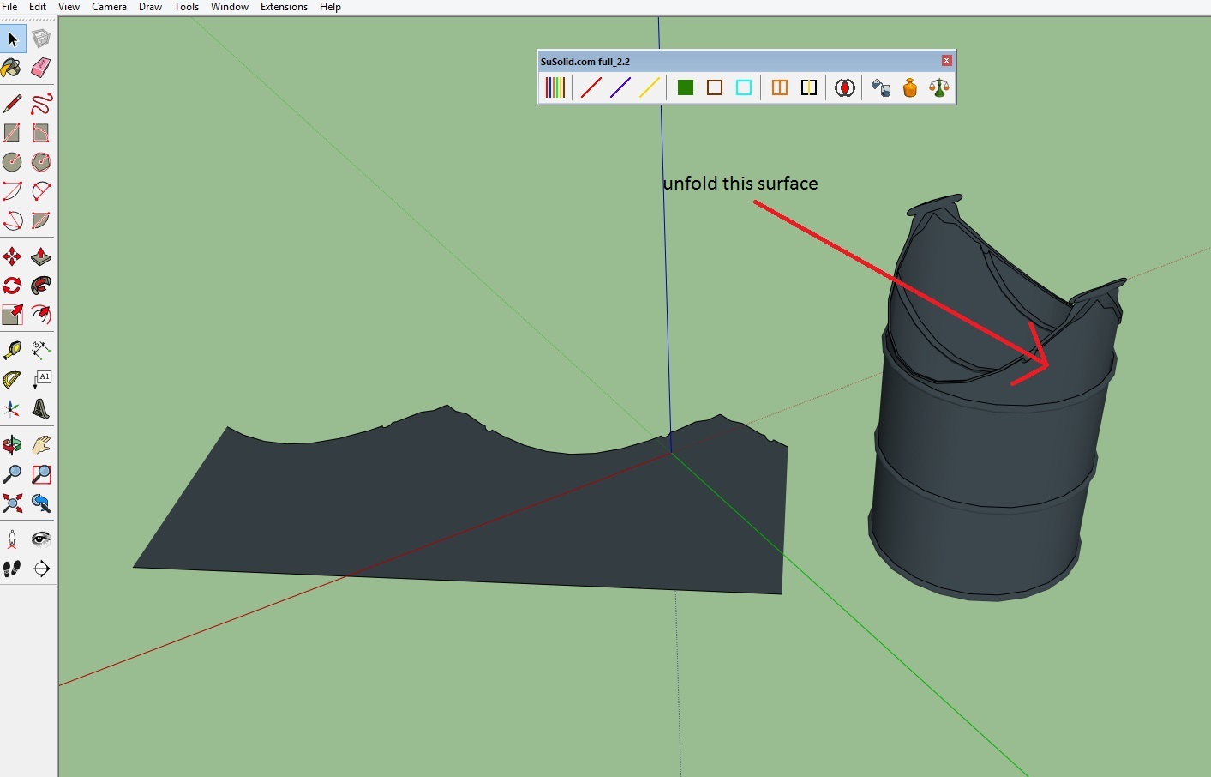The height and width of the screenshot is (777, 1211).
Task: Activate the Section Plane tool
Action: [x=41, y=569]
